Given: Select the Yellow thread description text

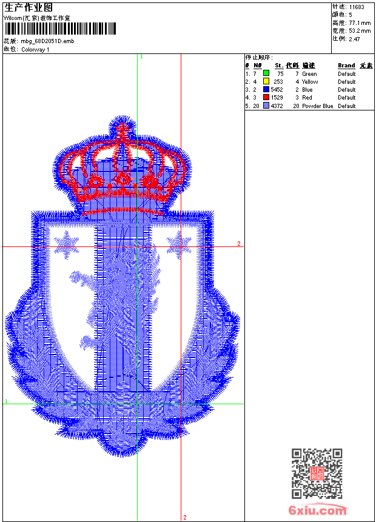Looking at the screenshot, I should click(x=310, y=81).
